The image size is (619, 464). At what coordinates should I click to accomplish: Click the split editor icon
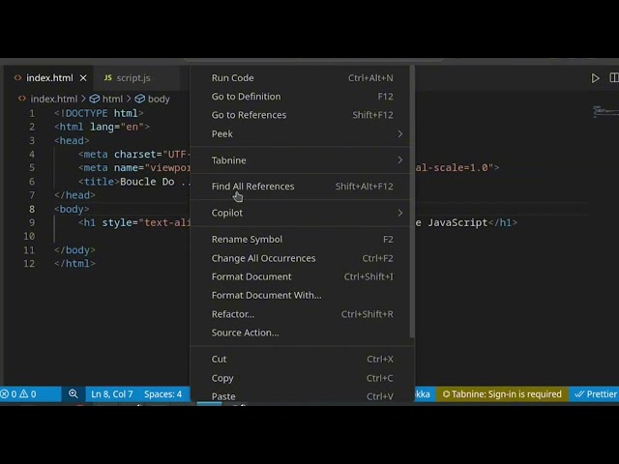(x=614, y=77)
